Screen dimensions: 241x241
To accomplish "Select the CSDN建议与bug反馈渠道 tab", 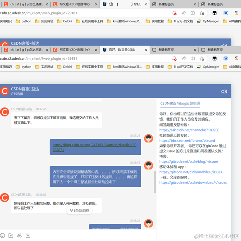I will pyautogui.click(x=180, y=103).
